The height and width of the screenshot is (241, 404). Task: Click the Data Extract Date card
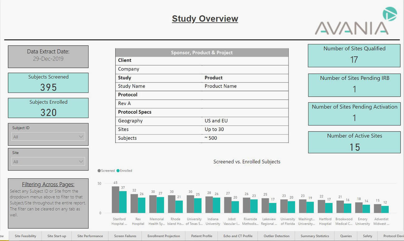pyautogui.click(x=48, y=57)
